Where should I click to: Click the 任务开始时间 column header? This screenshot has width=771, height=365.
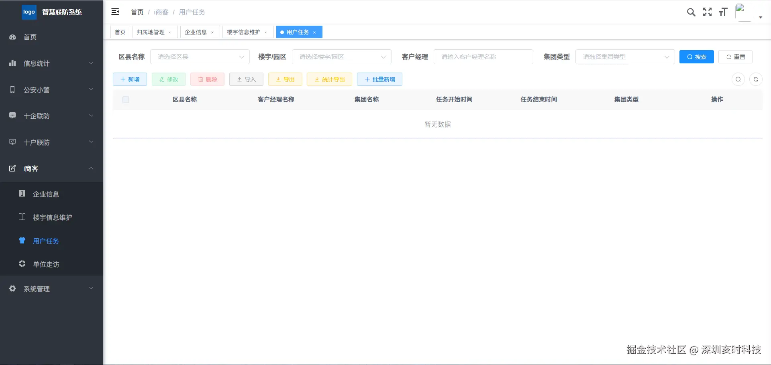[x=454, y=99]
